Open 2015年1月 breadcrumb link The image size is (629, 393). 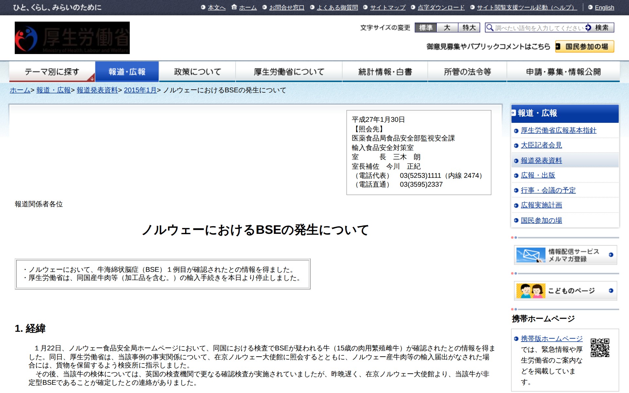[140, 90]
